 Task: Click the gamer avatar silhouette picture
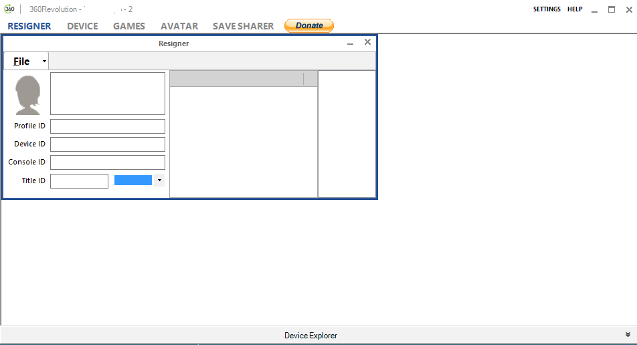[28, 95]
